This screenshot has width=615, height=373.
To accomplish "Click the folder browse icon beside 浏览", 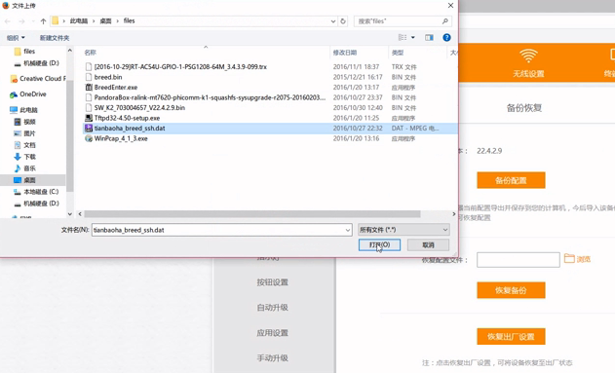I will [569, 258].
